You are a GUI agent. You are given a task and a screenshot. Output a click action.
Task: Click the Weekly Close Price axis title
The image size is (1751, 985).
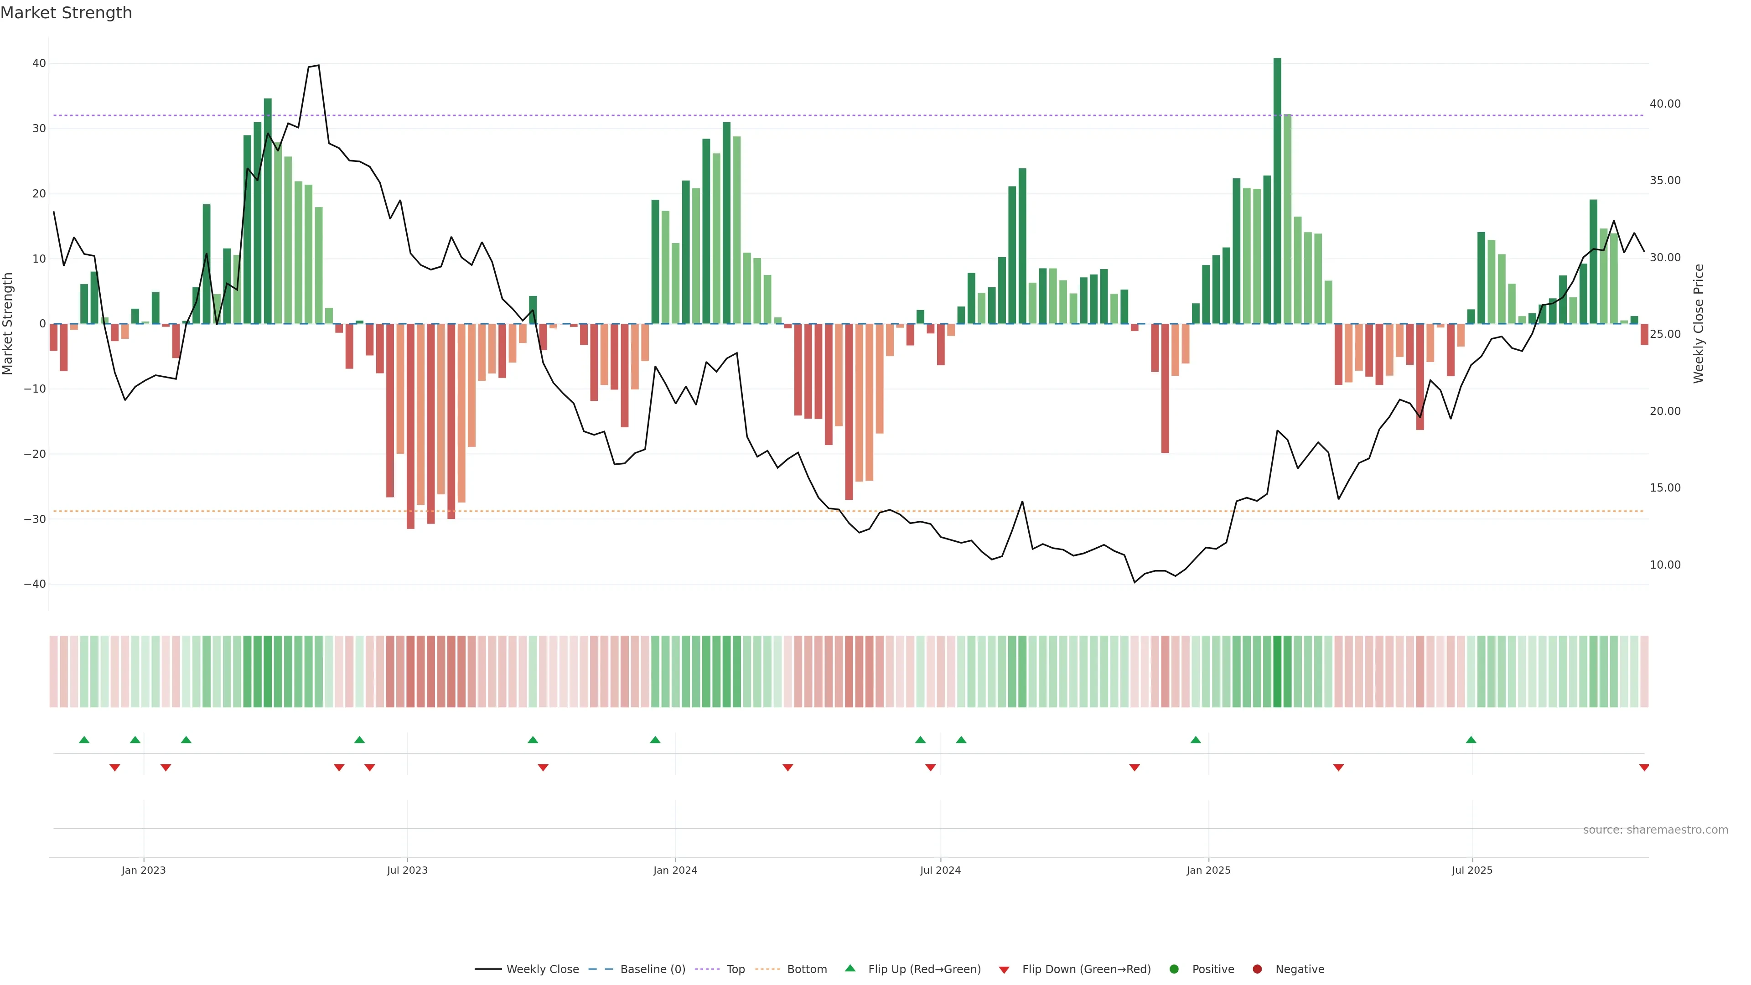[1699, 324]
